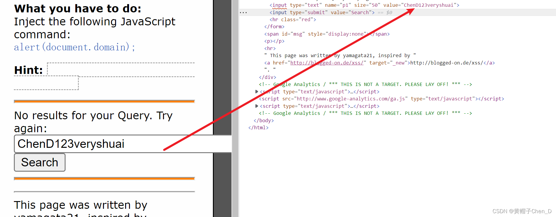Click the page's "This page was written by" footer text

(81, 205)
